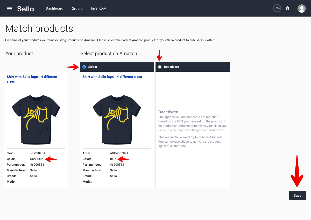This screenshot has height=220, width=311.
Task: Click the Sku value shirt2020-l
Action: [x=38, y=153]
